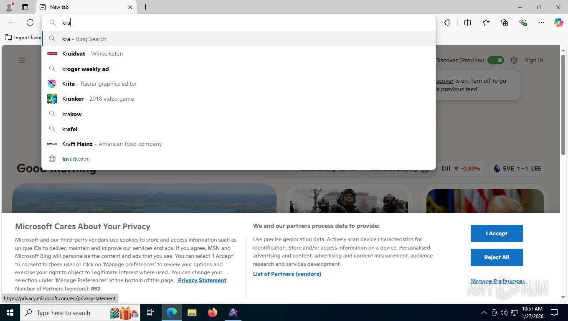Screen dimensions: 568x321
Task: Open Firefox taskbar icon
Action: click(213, 313)
